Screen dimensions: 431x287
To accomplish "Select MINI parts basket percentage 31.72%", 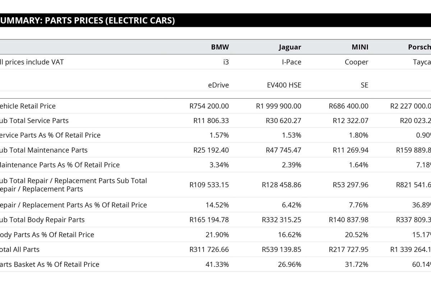I will [x=357, y=264].
